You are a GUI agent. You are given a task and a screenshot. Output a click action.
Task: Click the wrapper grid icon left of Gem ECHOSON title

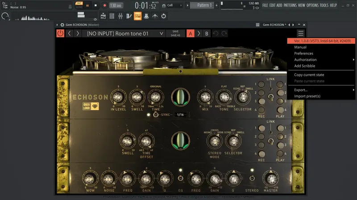pos(258,25)
